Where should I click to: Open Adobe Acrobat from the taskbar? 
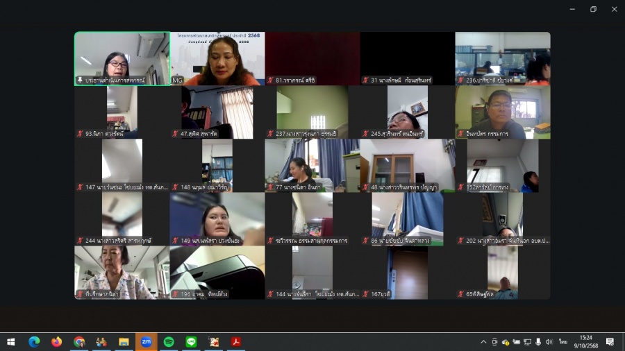coord(235,342)
